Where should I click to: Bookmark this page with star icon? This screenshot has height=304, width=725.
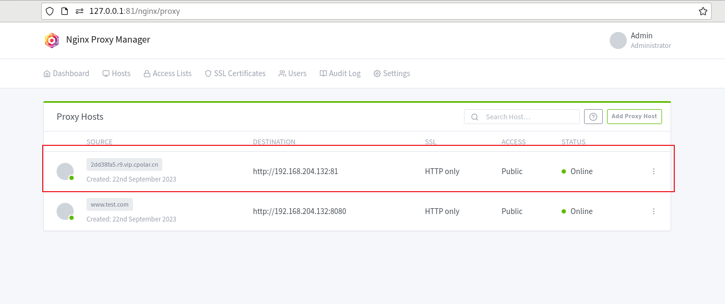703,11
